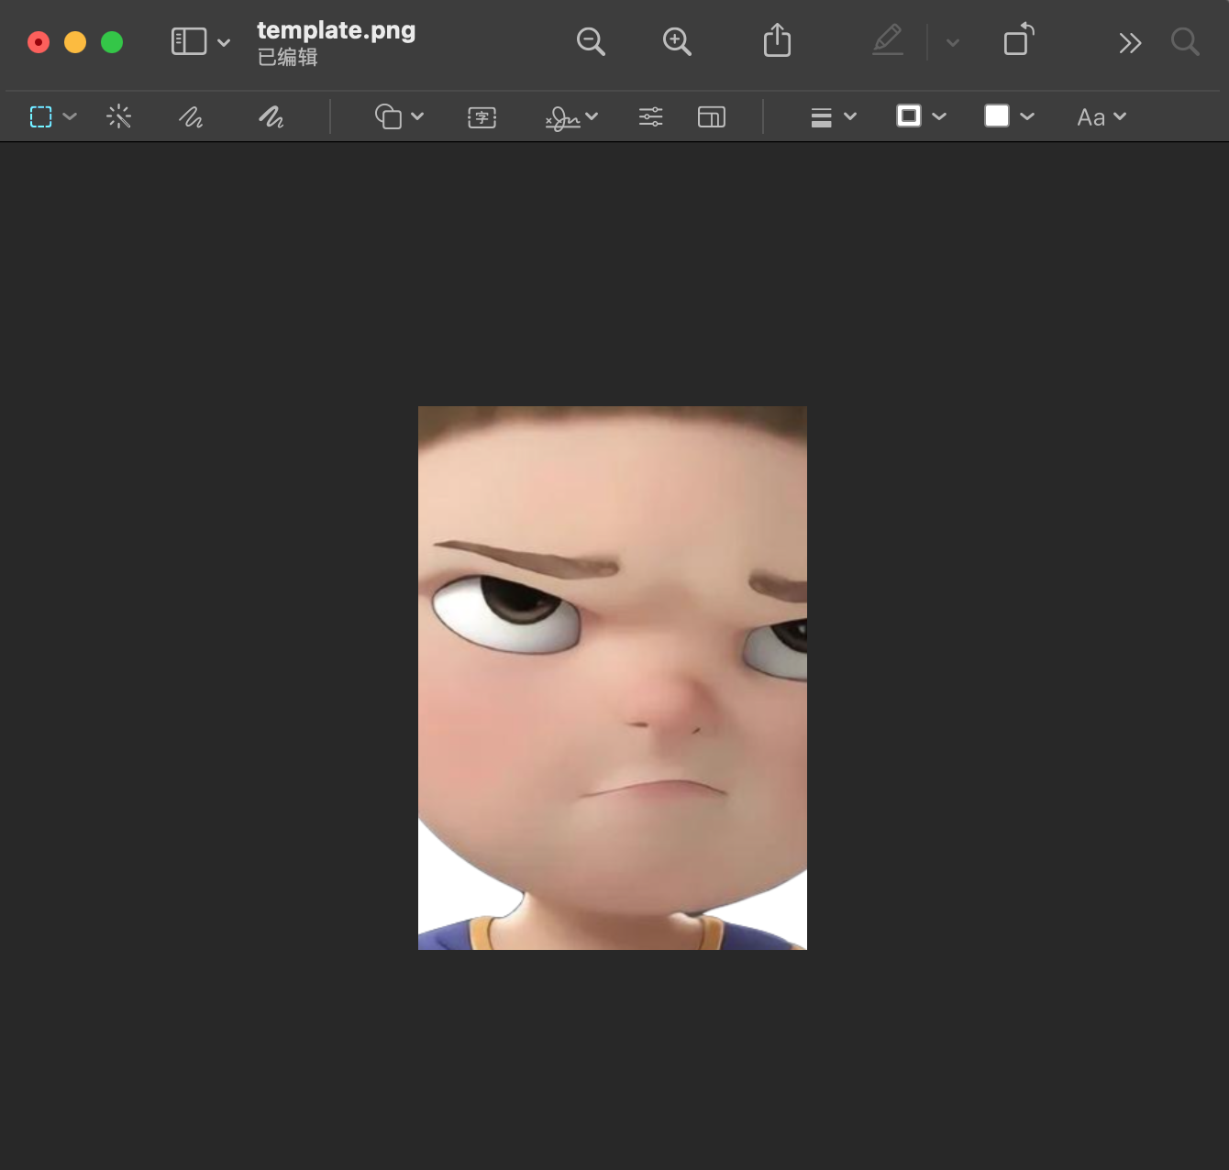This screenshot has width=1229, height=1170.
Task: Select the rectangular selection tool
Action: click(x=41, y=116)
